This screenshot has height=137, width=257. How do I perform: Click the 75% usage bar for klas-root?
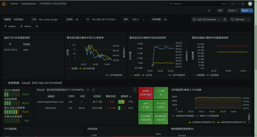click(121, 102)
